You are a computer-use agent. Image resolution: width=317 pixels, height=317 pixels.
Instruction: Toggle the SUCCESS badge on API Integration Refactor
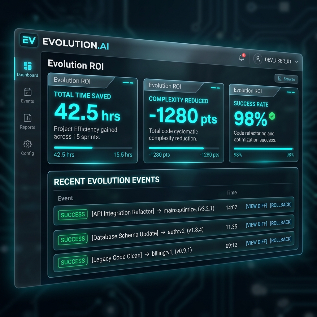72,215
